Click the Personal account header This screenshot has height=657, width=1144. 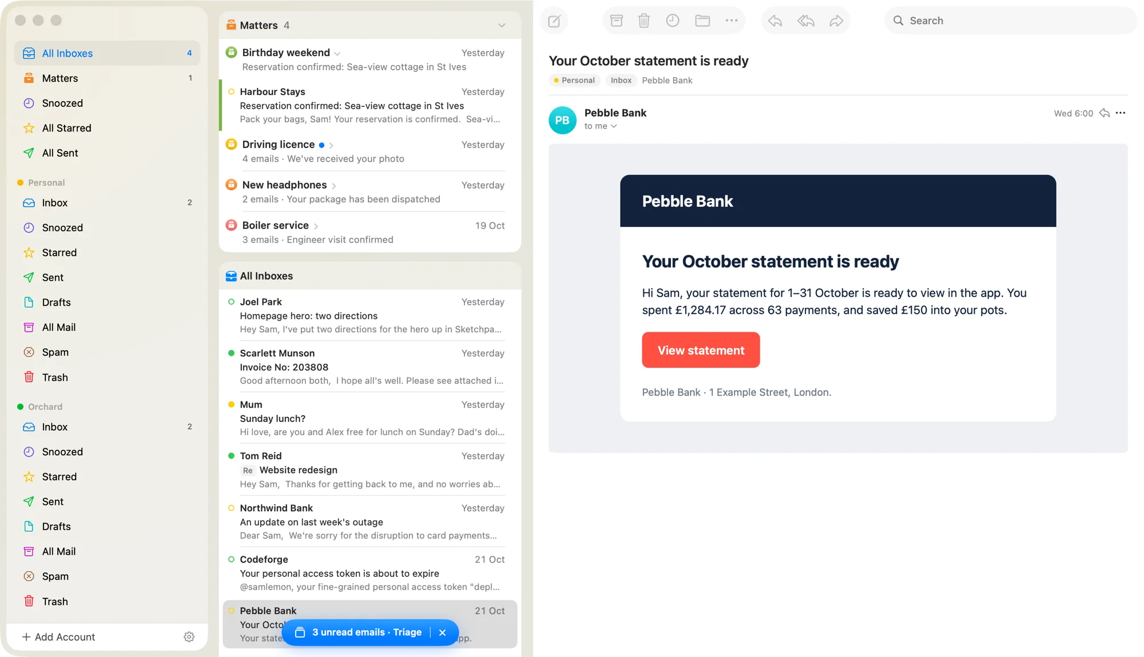(41, 183)
